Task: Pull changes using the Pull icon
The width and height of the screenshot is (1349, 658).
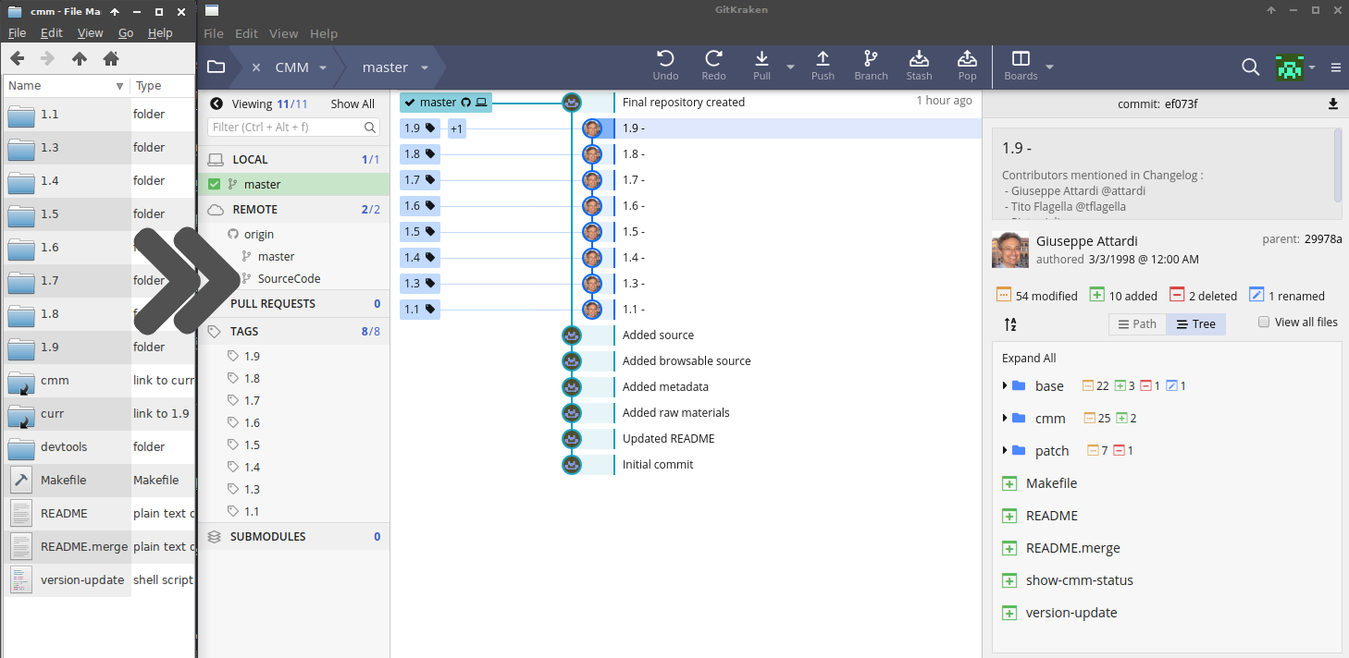Action: (x=761, y=59)
